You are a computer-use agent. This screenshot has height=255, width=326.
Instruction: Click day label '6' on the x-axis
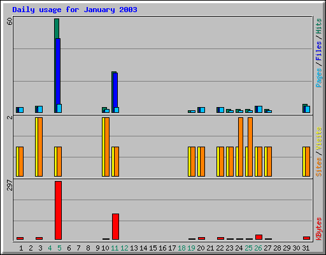tap(69, 248)
